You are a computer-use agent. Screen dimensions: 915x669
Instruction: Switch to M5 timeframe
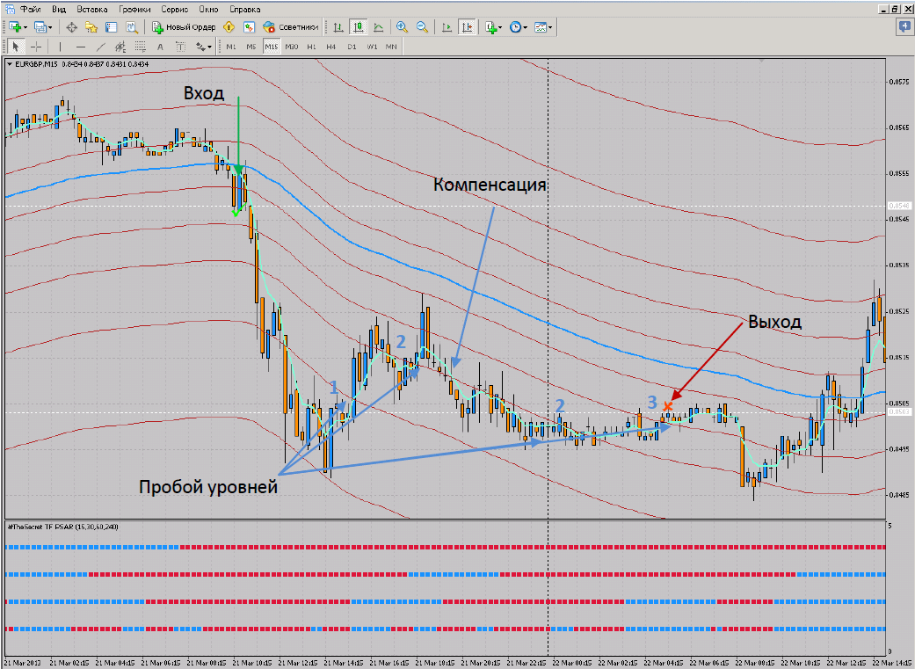coord(251,47)
